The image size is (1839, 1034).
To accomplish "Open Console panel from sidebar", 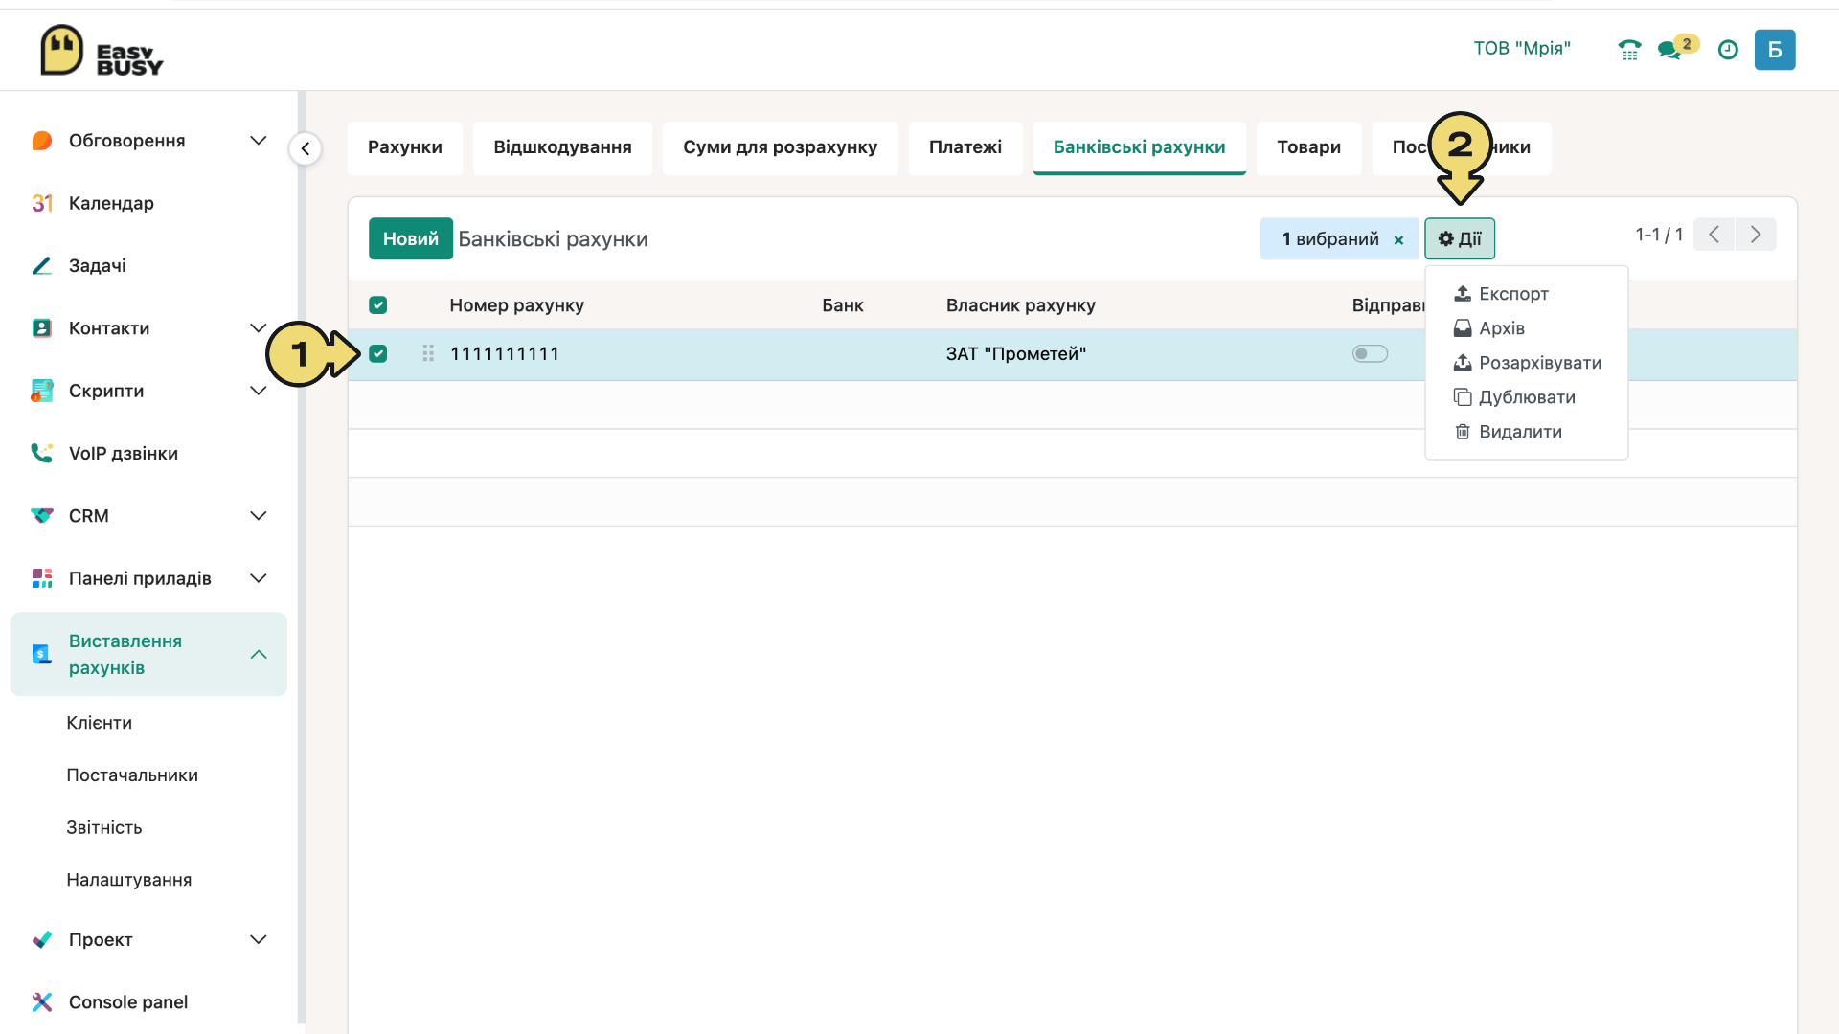I will (128, 1001).
